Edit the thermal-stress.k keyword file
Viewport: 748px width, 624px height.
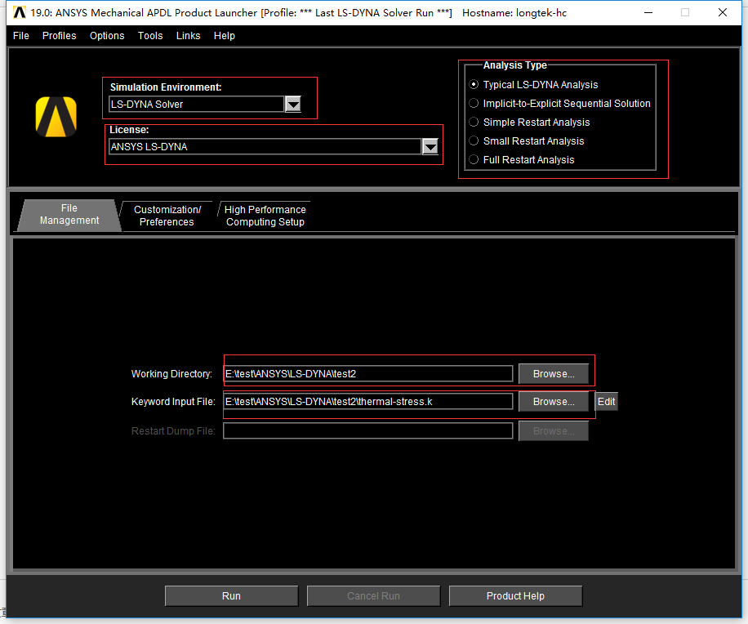point(606,401)
